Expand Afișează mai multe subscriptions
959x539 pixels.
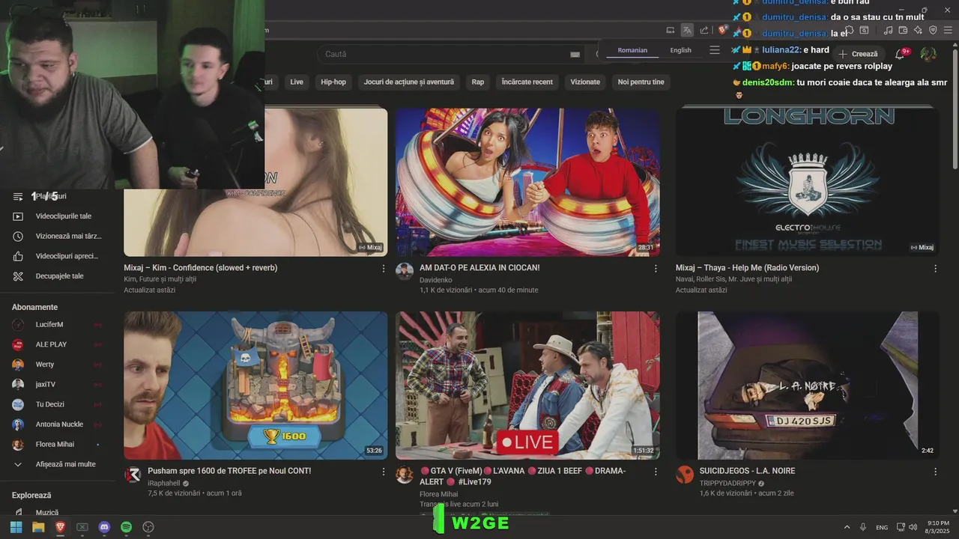point(57,464)
